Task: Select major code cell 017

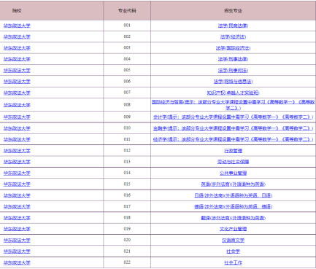Action: click(x=127, y=206)
